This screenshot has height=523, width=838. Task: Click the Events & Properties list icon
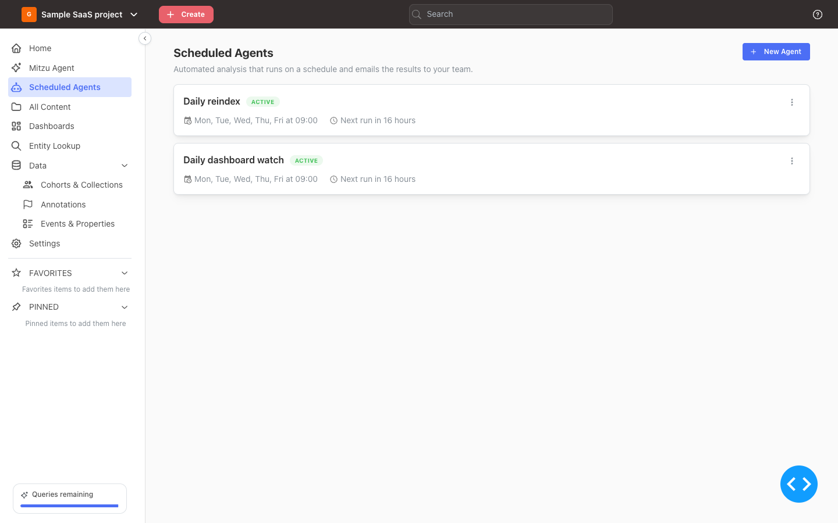click(28, 224)
